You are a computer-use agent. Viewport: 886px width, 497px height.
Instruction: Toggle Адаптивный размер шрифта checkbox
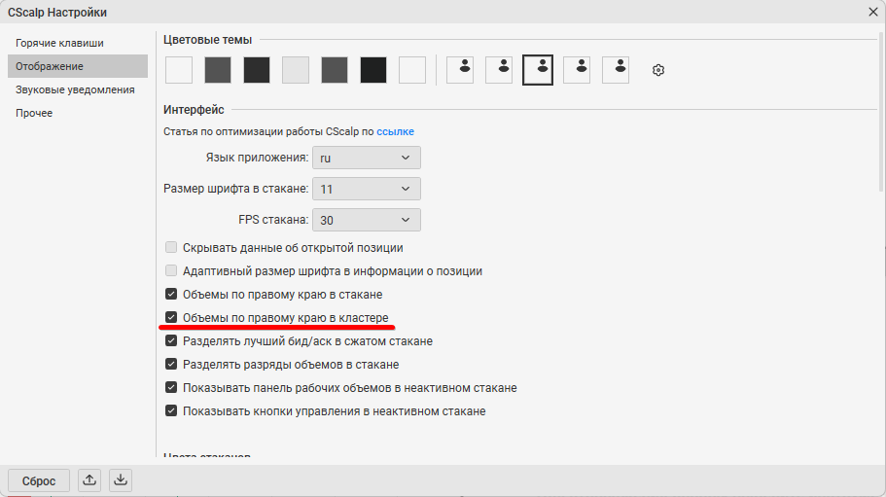(x=171, y=270)
